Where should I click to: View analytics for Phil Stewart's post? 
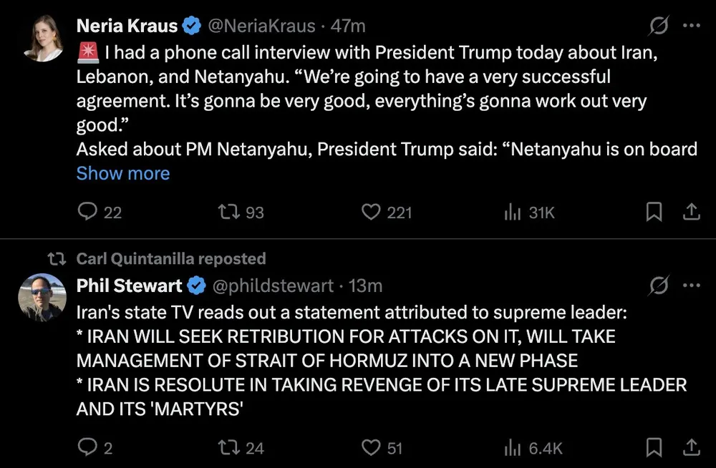point(513,448)
